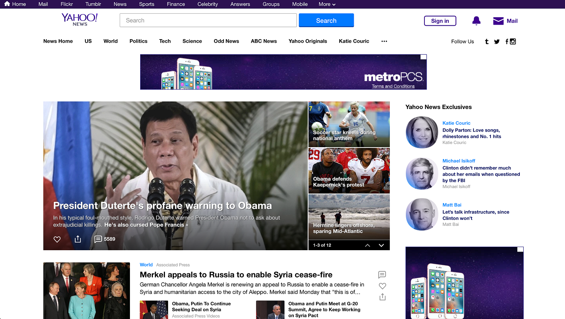
Task: Open Dolly Parton love songs article
Action: pyautogui.click(x=471, y=133)
